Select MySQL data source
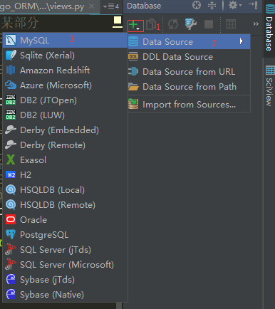 click(66, 41)
